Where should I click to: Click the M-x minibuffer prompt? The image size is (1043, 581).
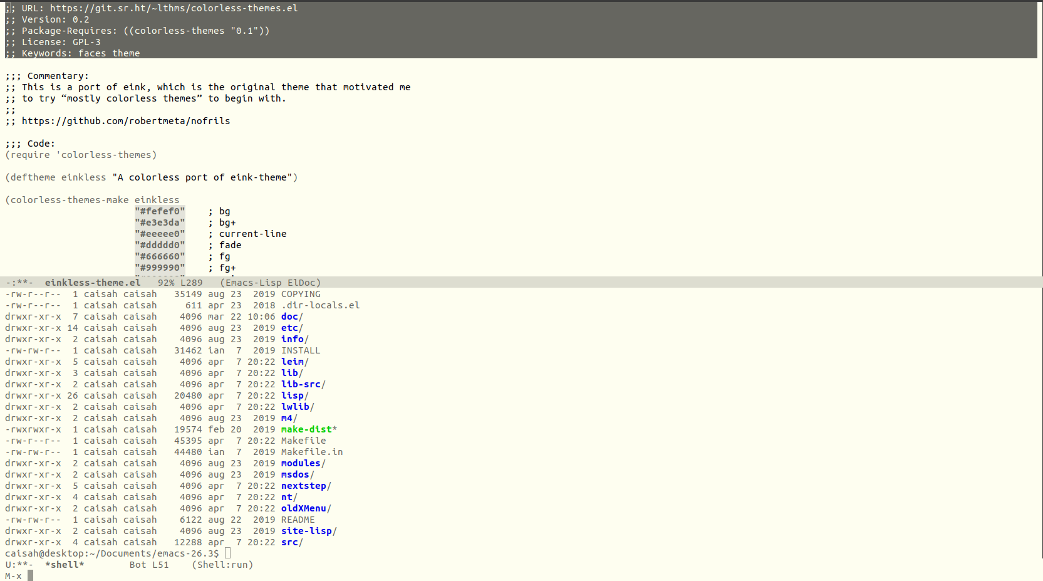pos(13,576)
